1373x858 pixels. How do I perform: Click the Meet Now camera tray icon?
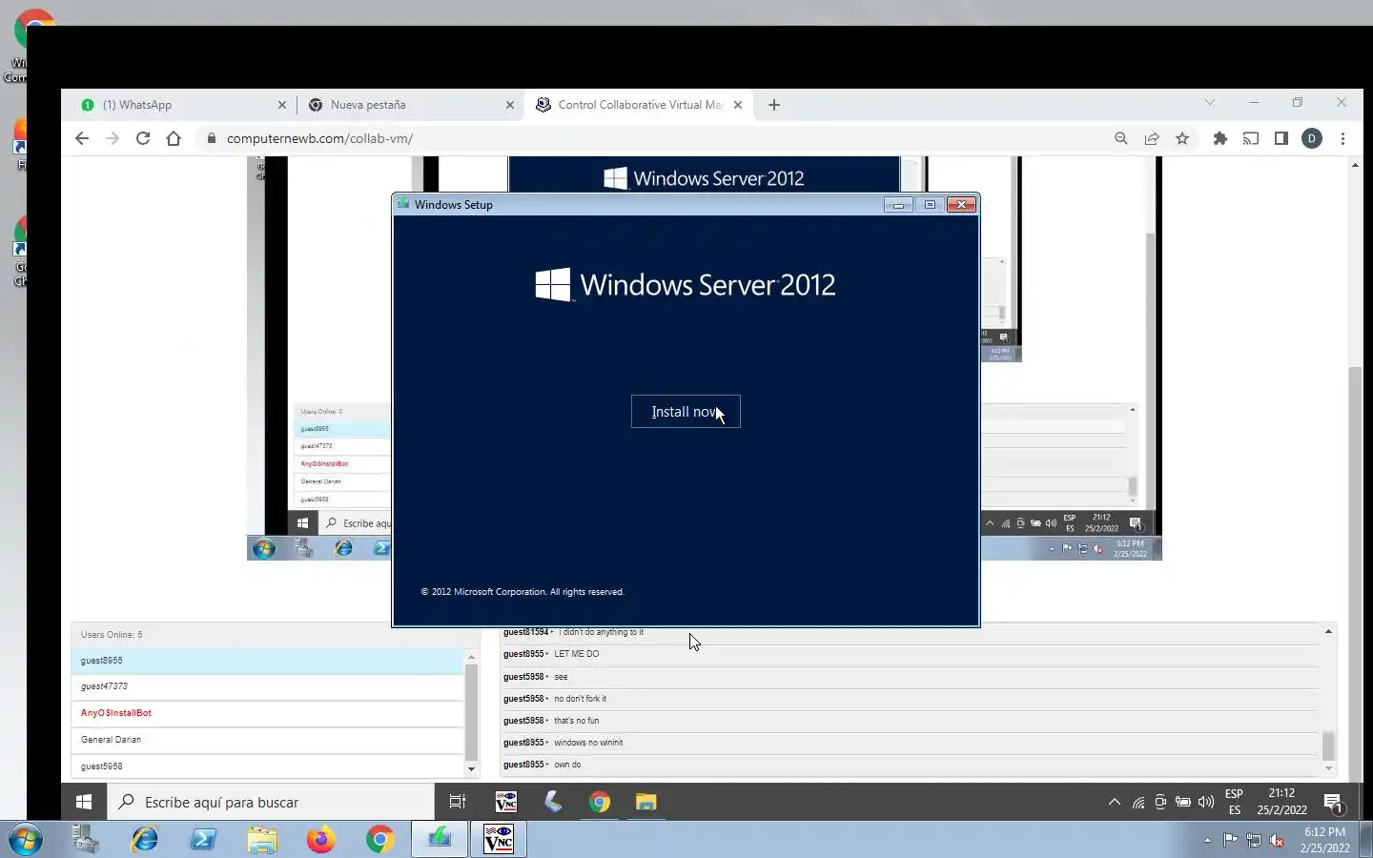pos(1160,803)
